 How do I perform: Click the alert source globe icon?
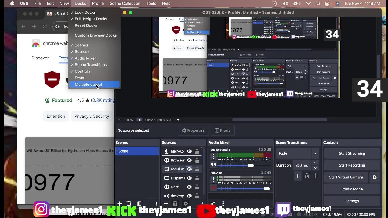click(x=166, y=187)
